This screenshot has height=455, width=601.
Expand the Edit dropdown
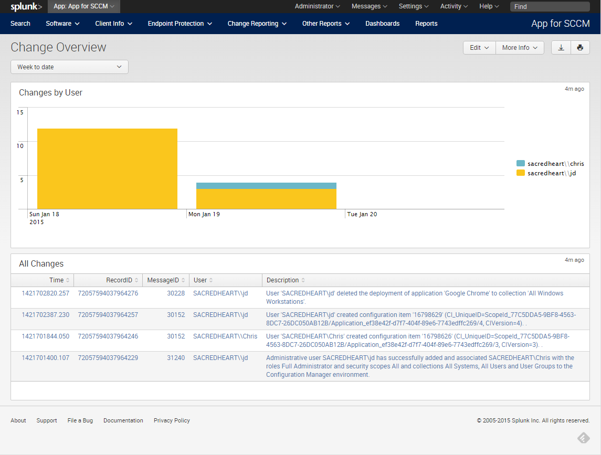click(479, 48)
